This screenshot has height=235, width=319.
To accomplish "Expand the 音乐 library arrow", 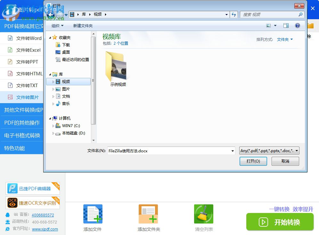I will point(53,104).
